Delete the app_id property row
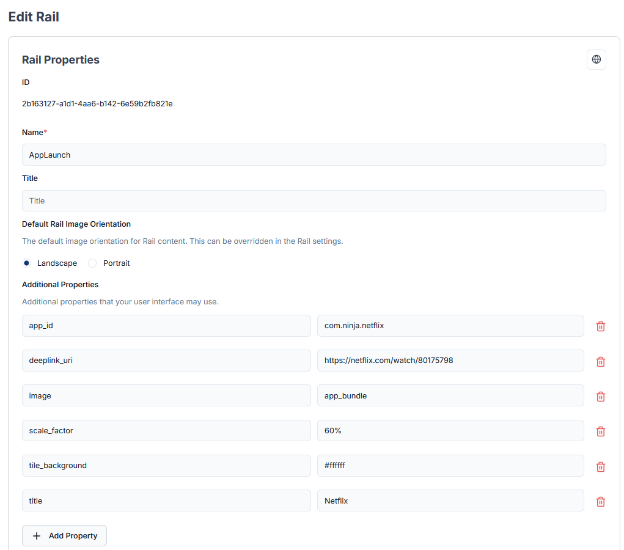The image size is (624, 550). click(x=600, y=326)
